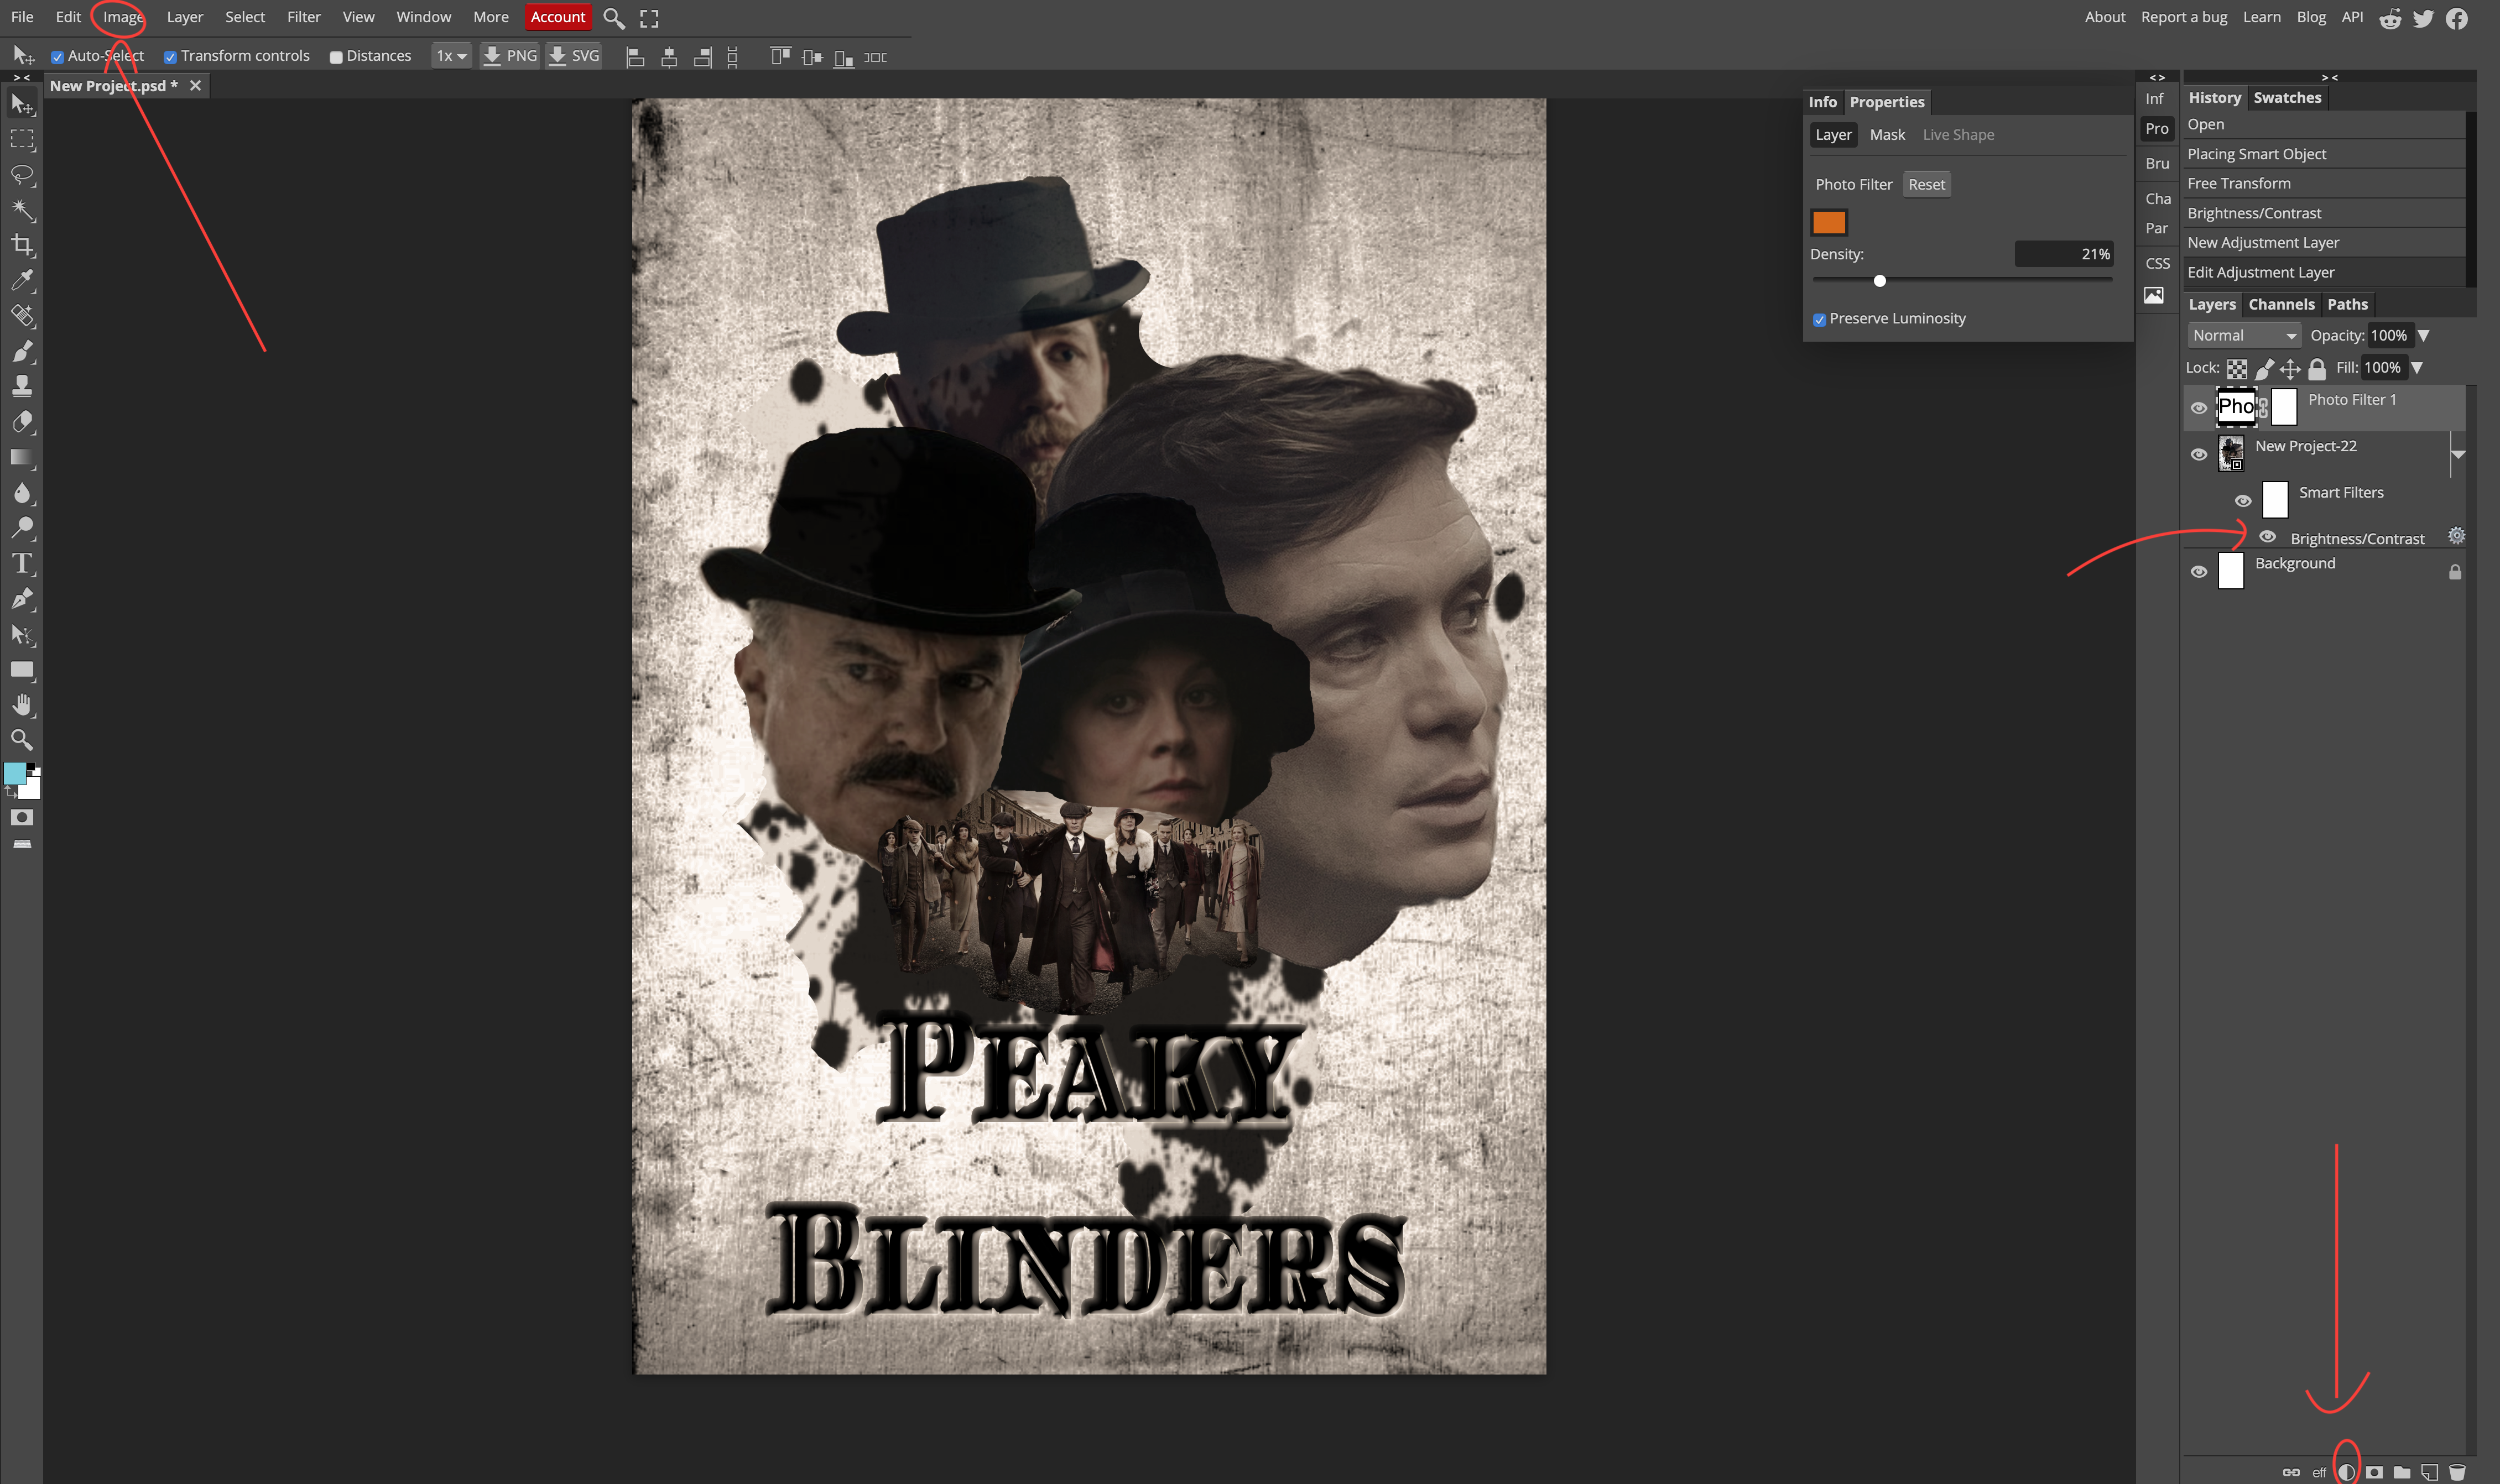Export as PNG button
The height and width of the screenshot is (1484, 2500).
[509, 56]
